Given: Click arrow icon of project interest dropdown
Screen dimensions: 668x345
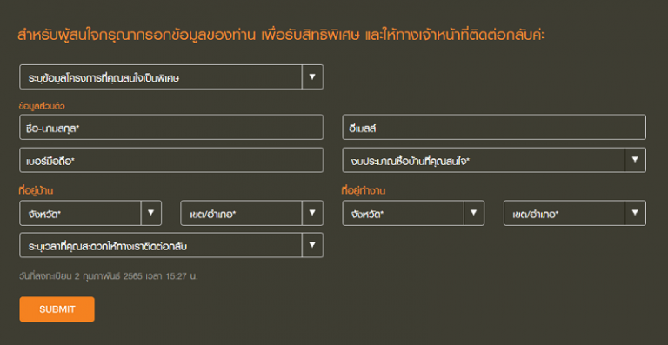Looking at the screenshot, I should 312,77.
